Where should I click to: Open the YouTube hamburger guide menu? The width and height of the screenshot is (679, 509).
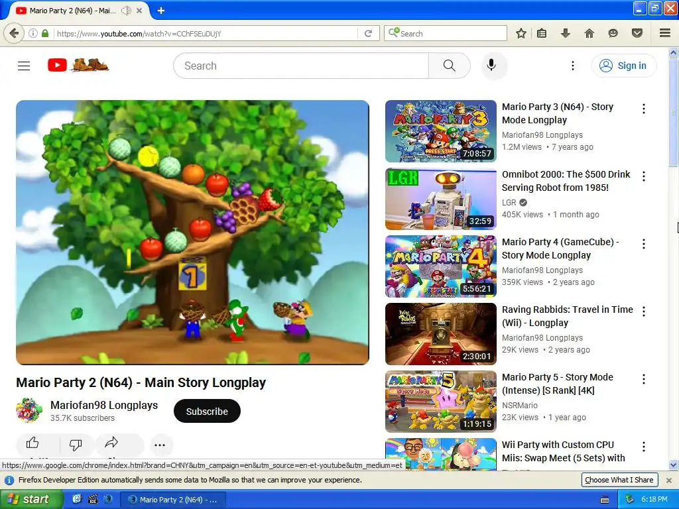24,66
